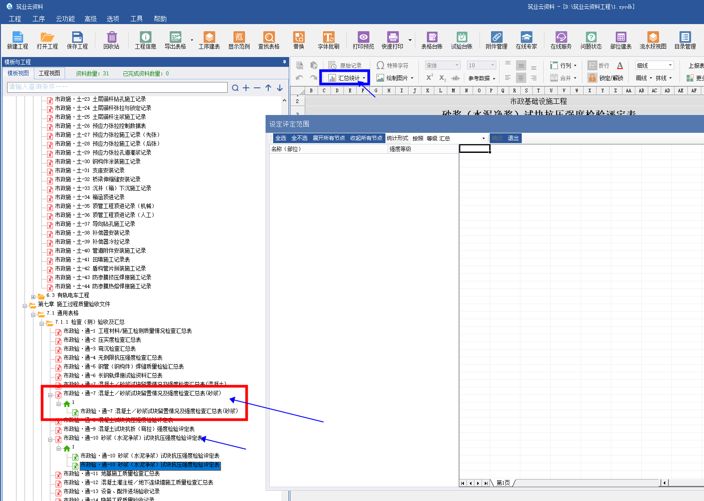The height and width of the screenshot is (501, 704).
Task: Switch to the 模板视图 tab
Action: click(18, 73)
